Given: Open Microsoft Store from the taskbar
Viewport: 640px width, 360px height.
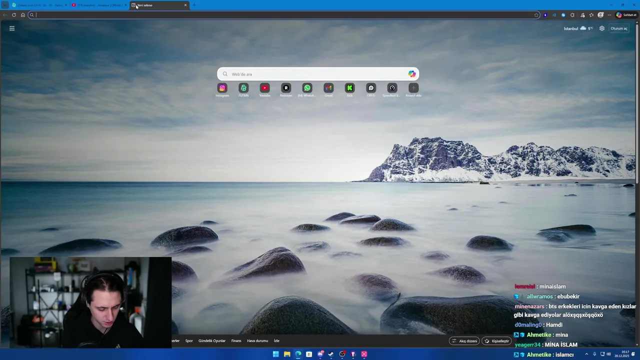Looking at the screenshot, I should 309,354.
